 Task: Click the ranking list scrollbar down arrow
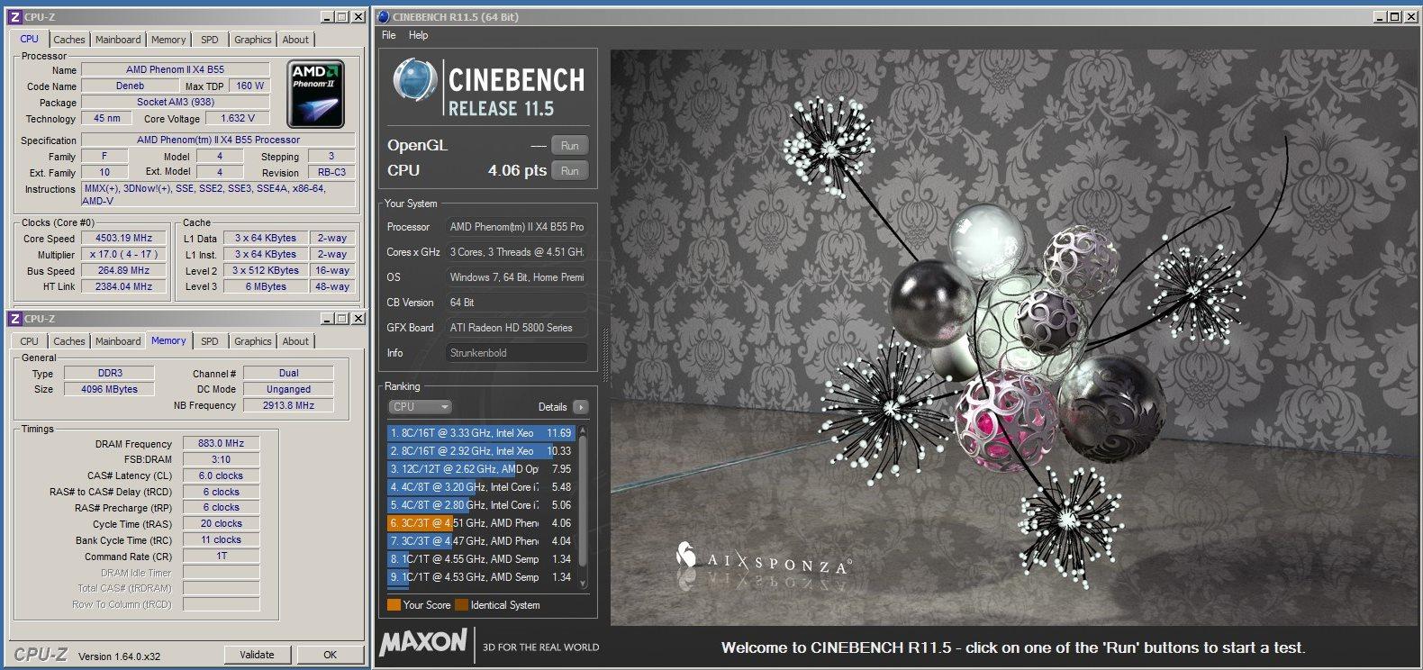[583, 583]
